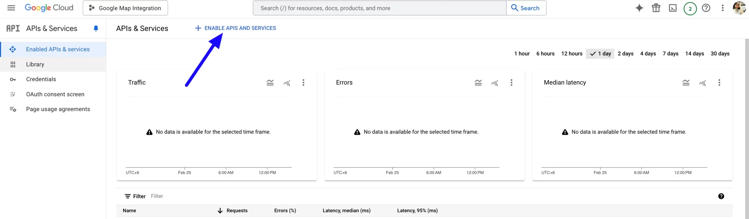Viewport: 749px width, 219px height.
Task: Select the 2 days time range
Action: pos(626,54)
